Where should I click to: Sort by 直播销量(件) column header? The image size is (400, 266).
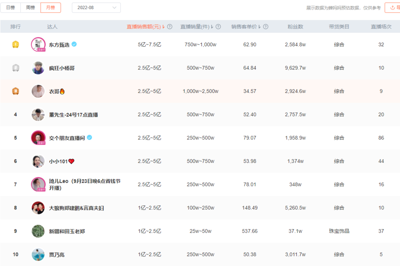(x=196, y=27)
